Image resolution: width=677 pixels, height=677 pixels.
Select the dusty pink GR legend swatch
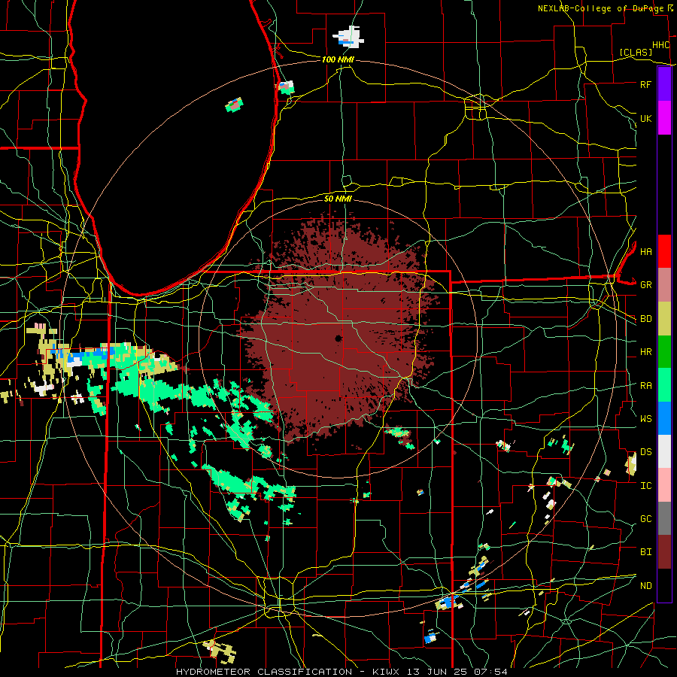664,285
